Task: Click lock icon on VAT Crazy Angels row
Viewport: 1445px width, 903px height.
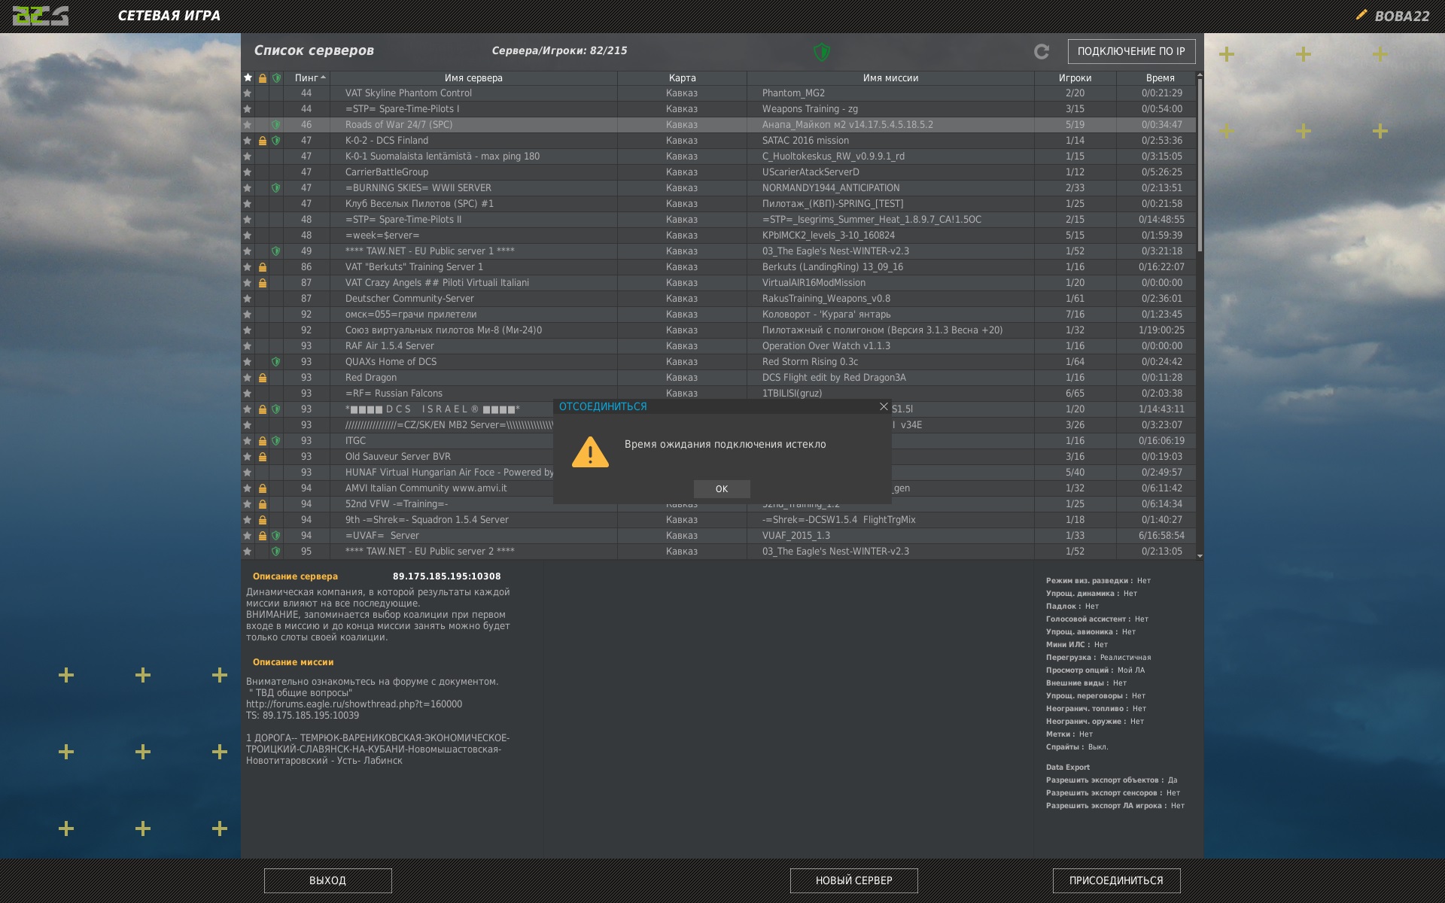Action: 262,283
